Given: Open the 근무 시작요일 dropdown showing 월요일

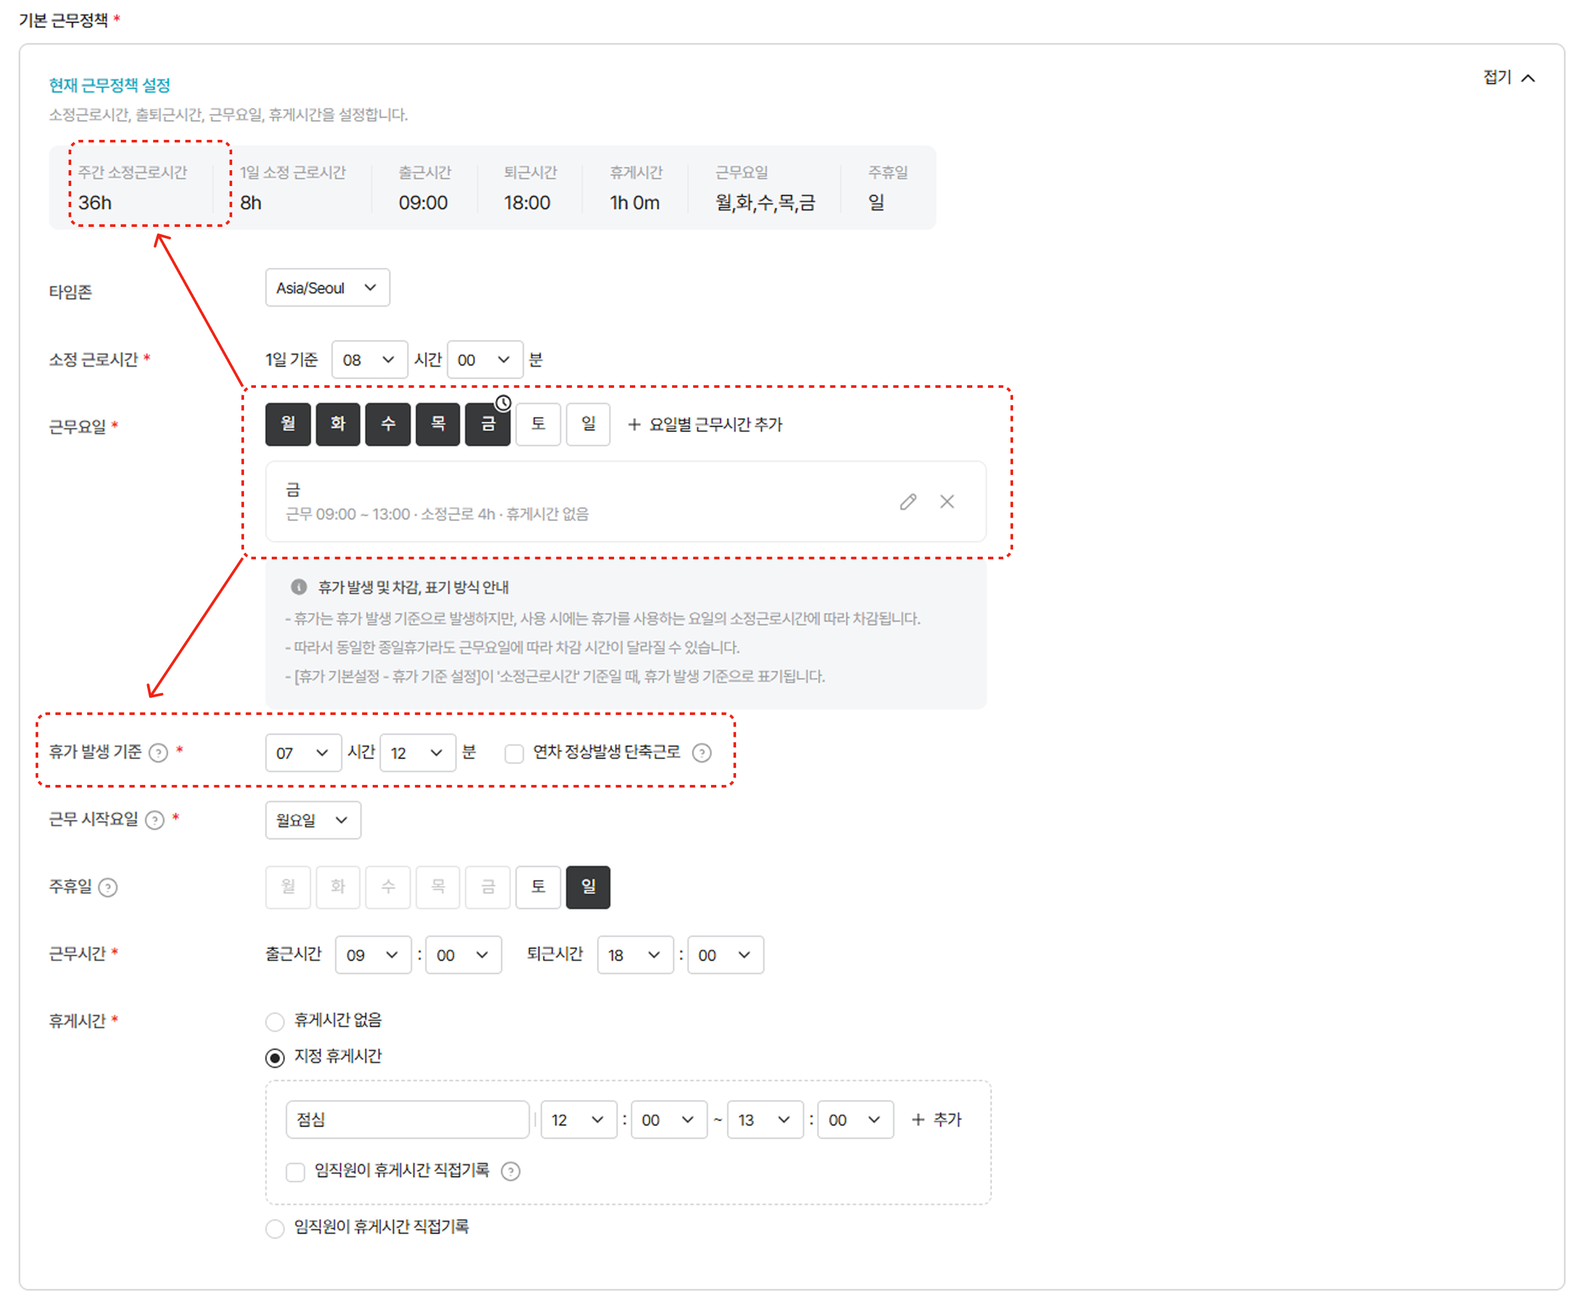Looking at the screenshot, I should tap(313, 820).
